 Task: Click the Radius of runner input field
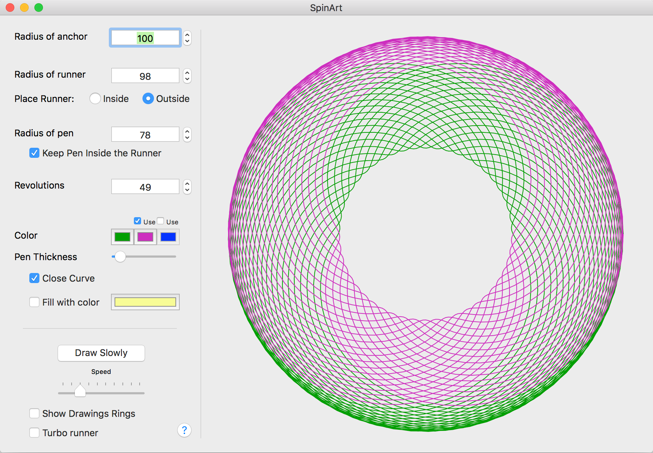pos(145,76)
